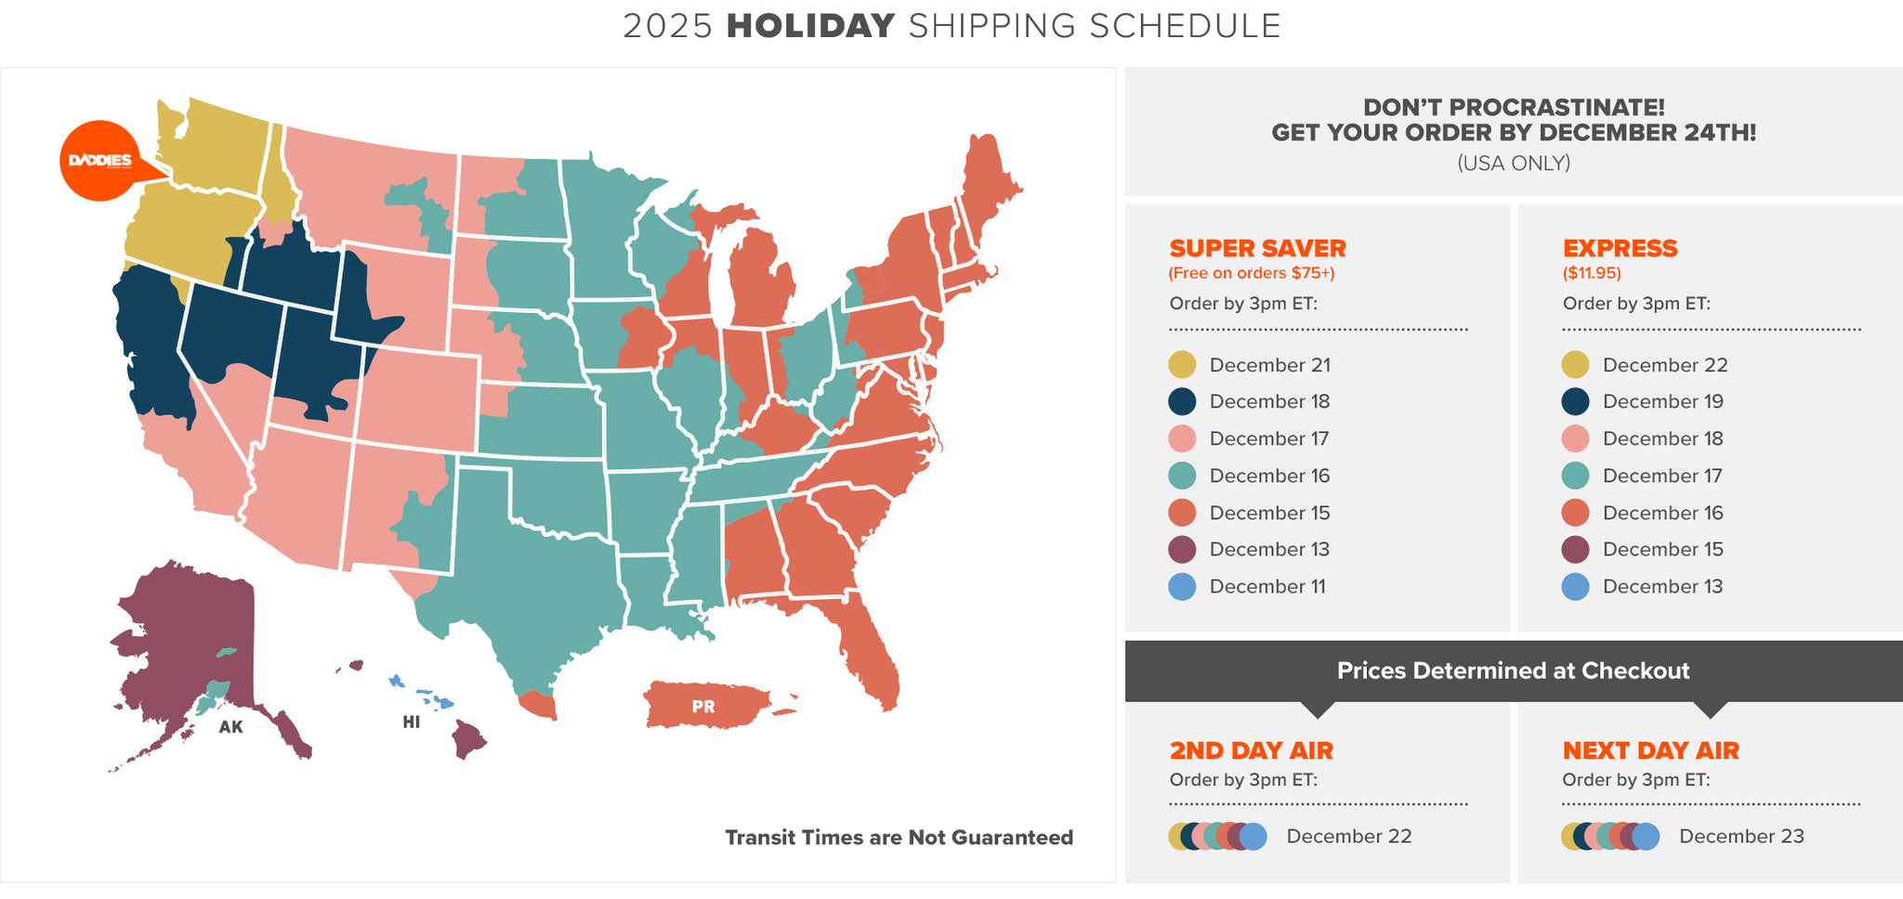Click the arrow pointer above 2nd Day Air
This screenshot has width=1903, height=899.
tap(1318, 710)
